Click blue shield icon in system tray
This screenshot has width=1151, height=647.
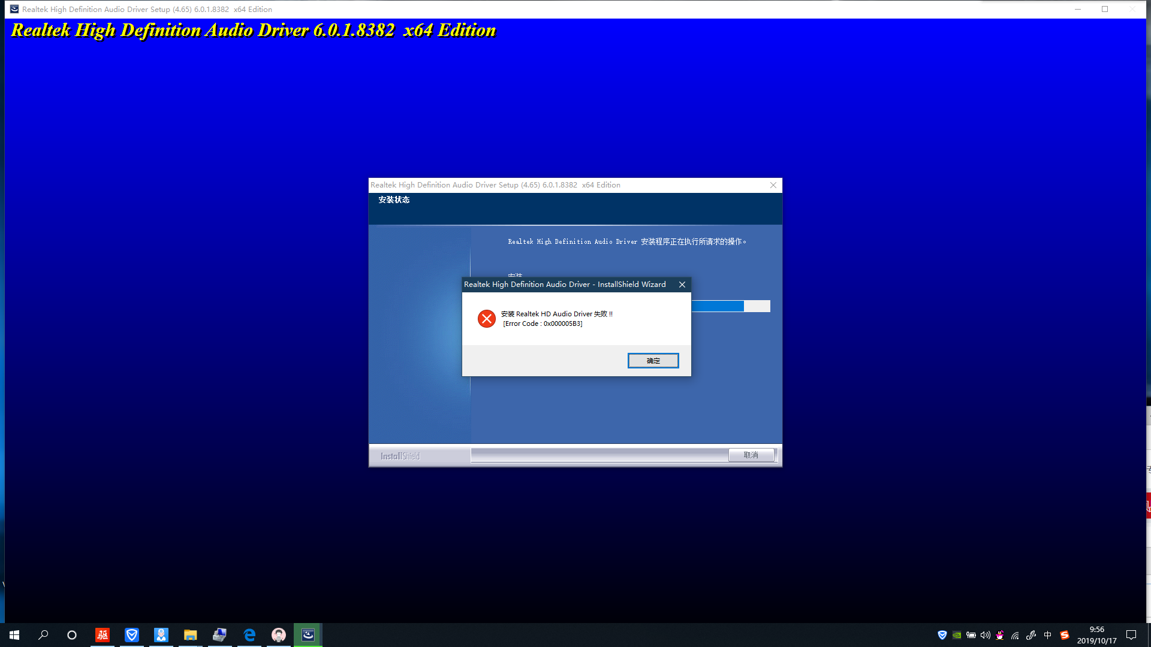(x=942, y=635)
